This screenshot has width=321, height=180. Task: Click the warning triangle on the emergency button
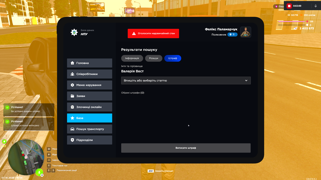coord(134,33)
